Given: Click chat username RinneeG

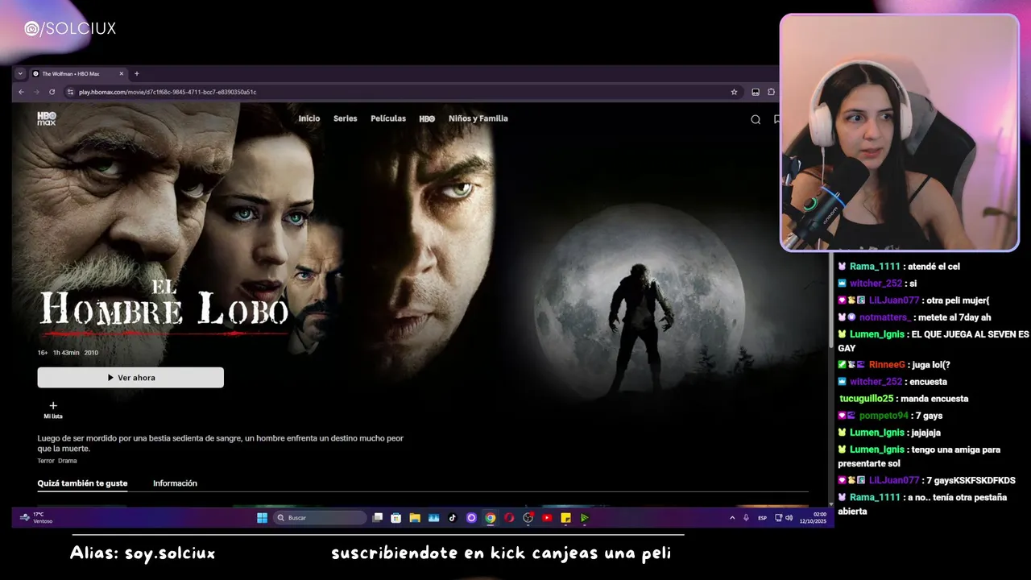Looking at the screenshot, I should tap(887, 365).
